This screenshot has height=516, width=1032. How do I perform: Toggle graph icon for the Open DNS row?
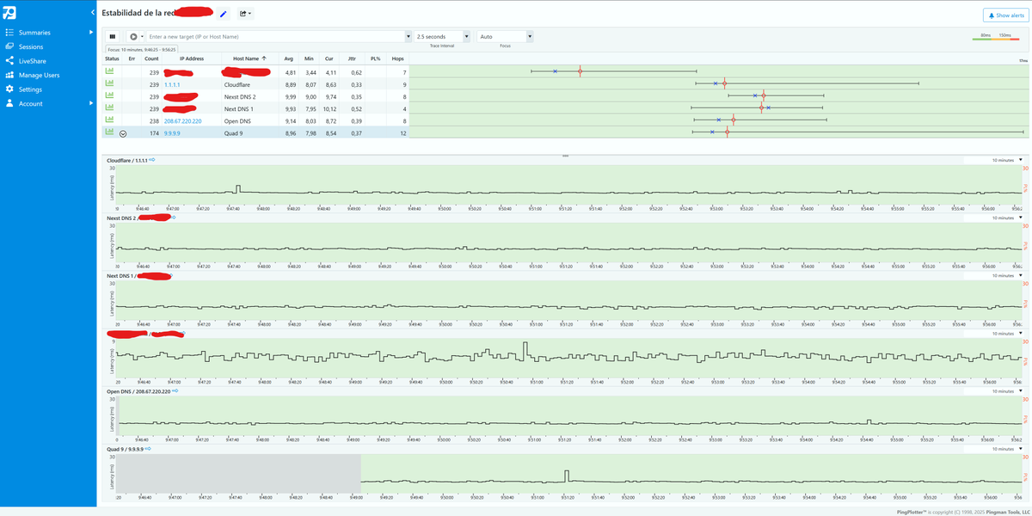pyautogui.click(x=109, y=120)
